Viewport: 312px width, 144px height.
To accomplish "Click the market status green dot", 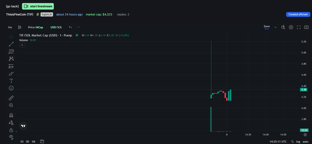I will coord(77,35).
